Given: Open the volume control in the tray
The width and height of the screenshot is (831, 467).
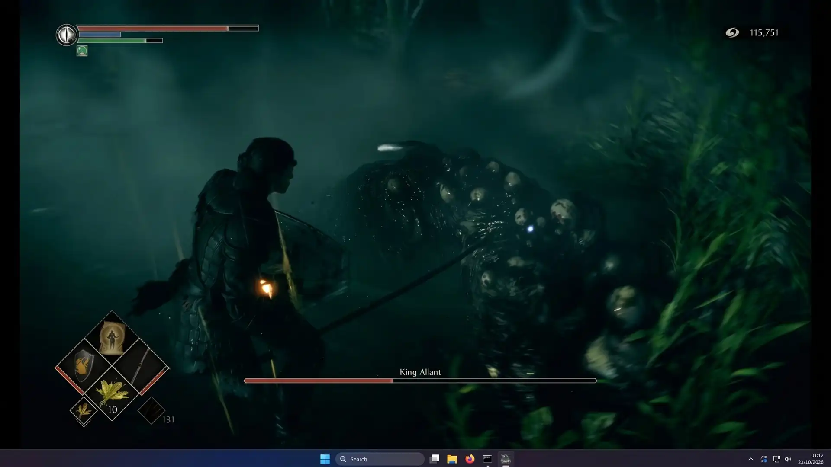Looking at the screenshot, I should click(788, 459).
